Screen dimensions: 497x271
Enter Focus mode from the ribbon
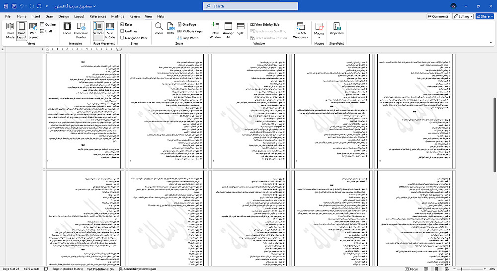coord(67,29)
